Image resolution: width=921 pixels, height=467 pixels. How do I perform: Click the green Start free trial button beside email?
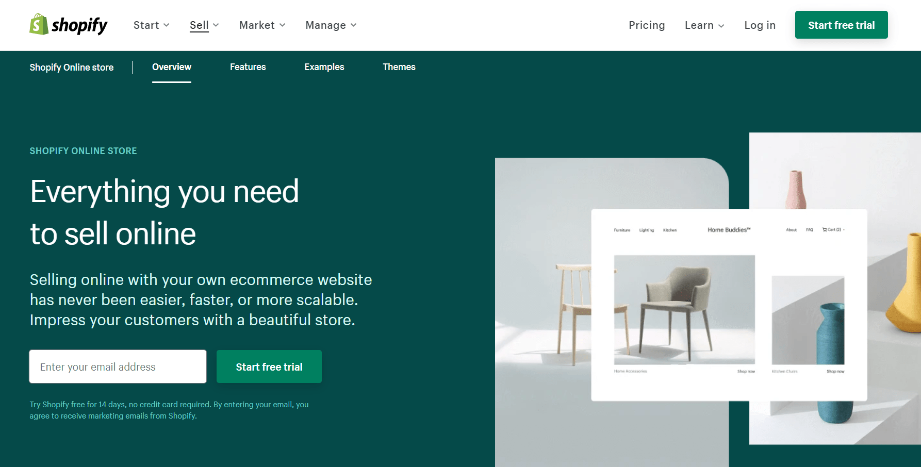(x=269, y=366)
